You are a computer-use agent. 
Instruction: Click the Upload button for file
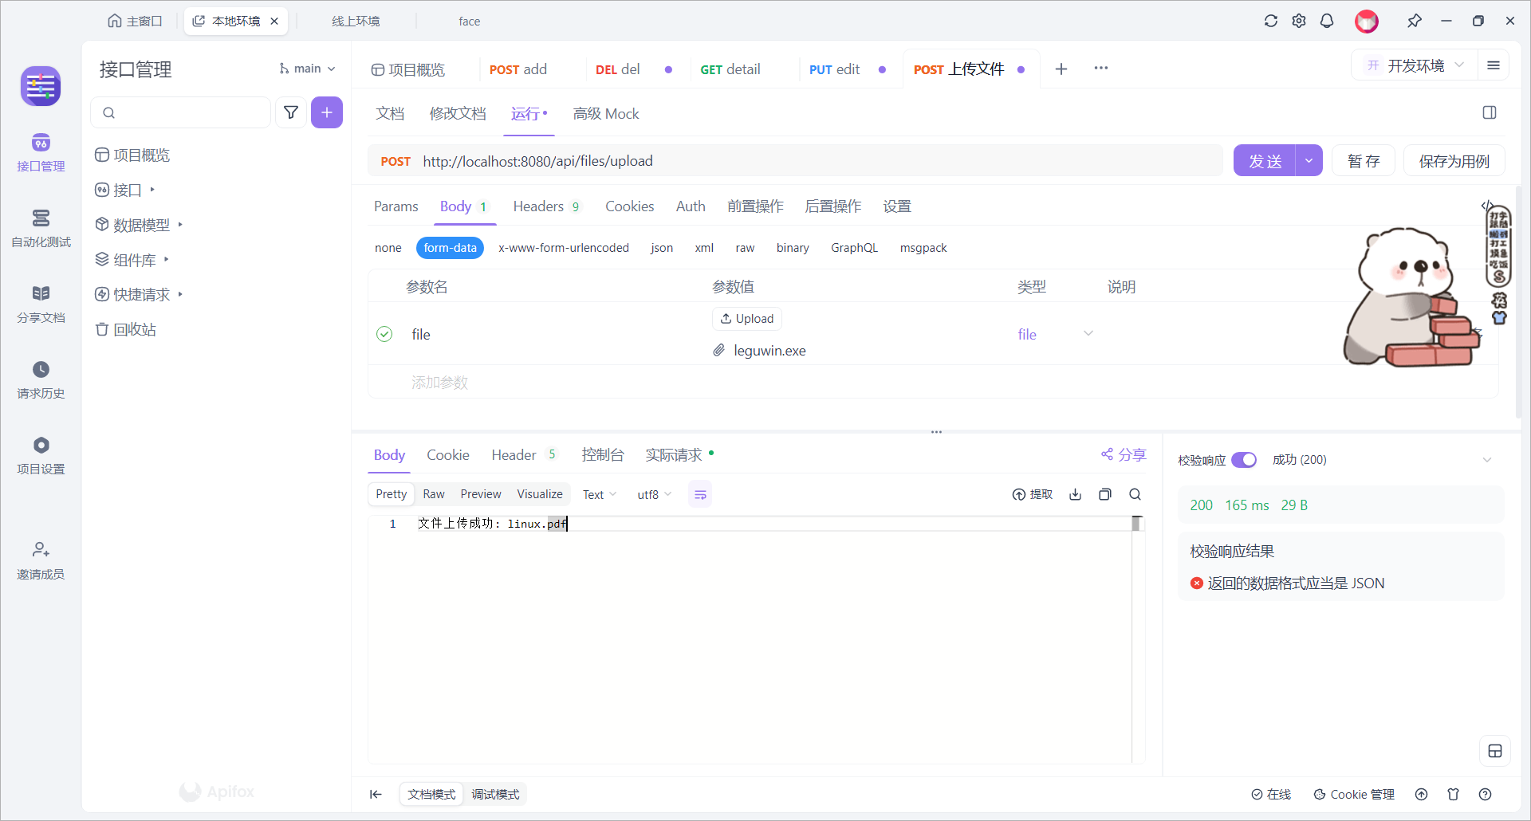pyautogui.click(x=747, y=319)
